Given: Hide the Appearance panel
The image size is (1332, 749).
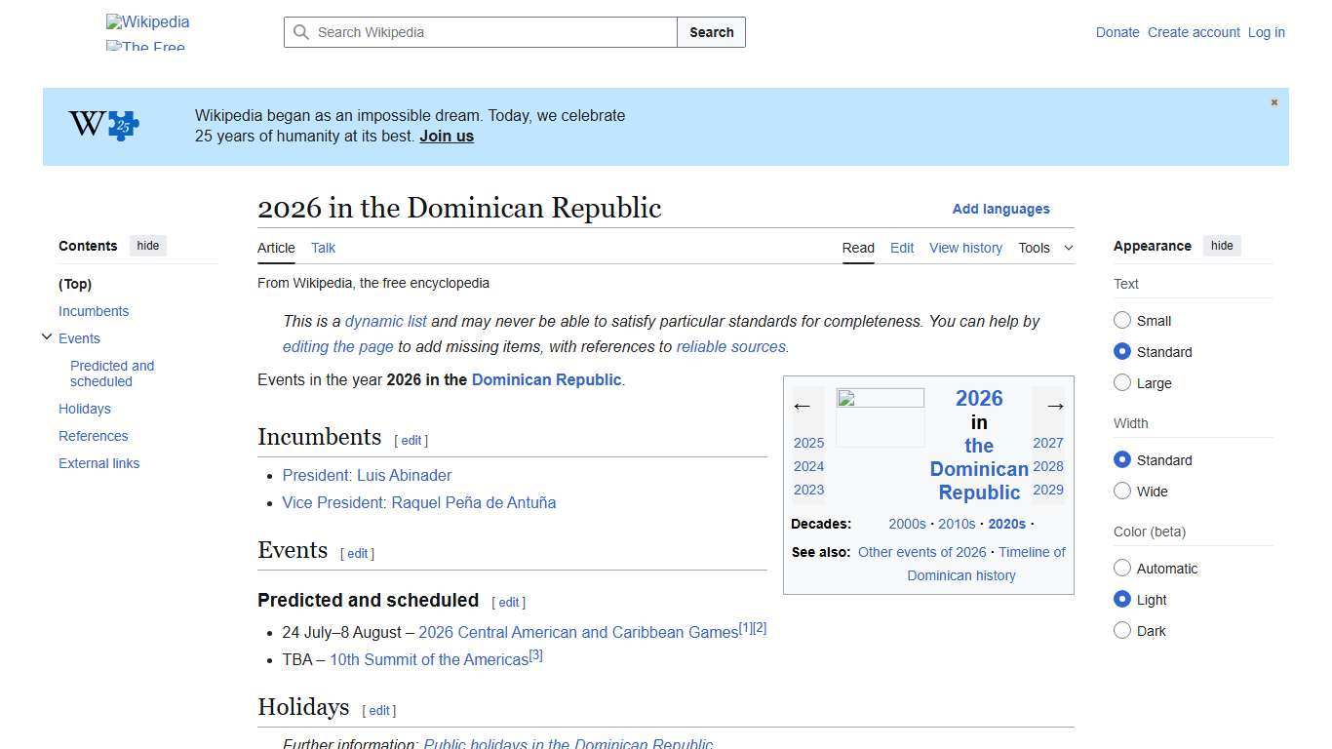Looking at the screenshot, I should pos(1222,246).
